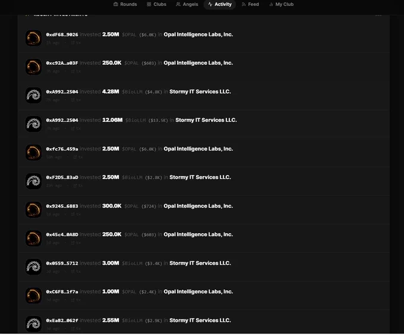Open investor address 0x45c4_0A8D
Viewport: 404px width, 335px height.
click(x=62, y=234)
